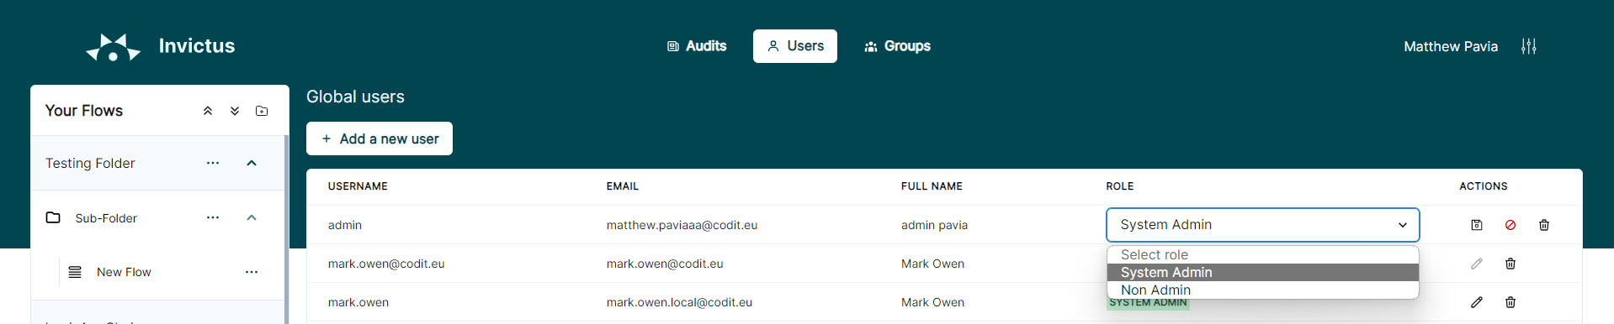Open the settings sliders icon next to Matthew Pavia
Screen dimensions: 1614x324
(1528, 46)
